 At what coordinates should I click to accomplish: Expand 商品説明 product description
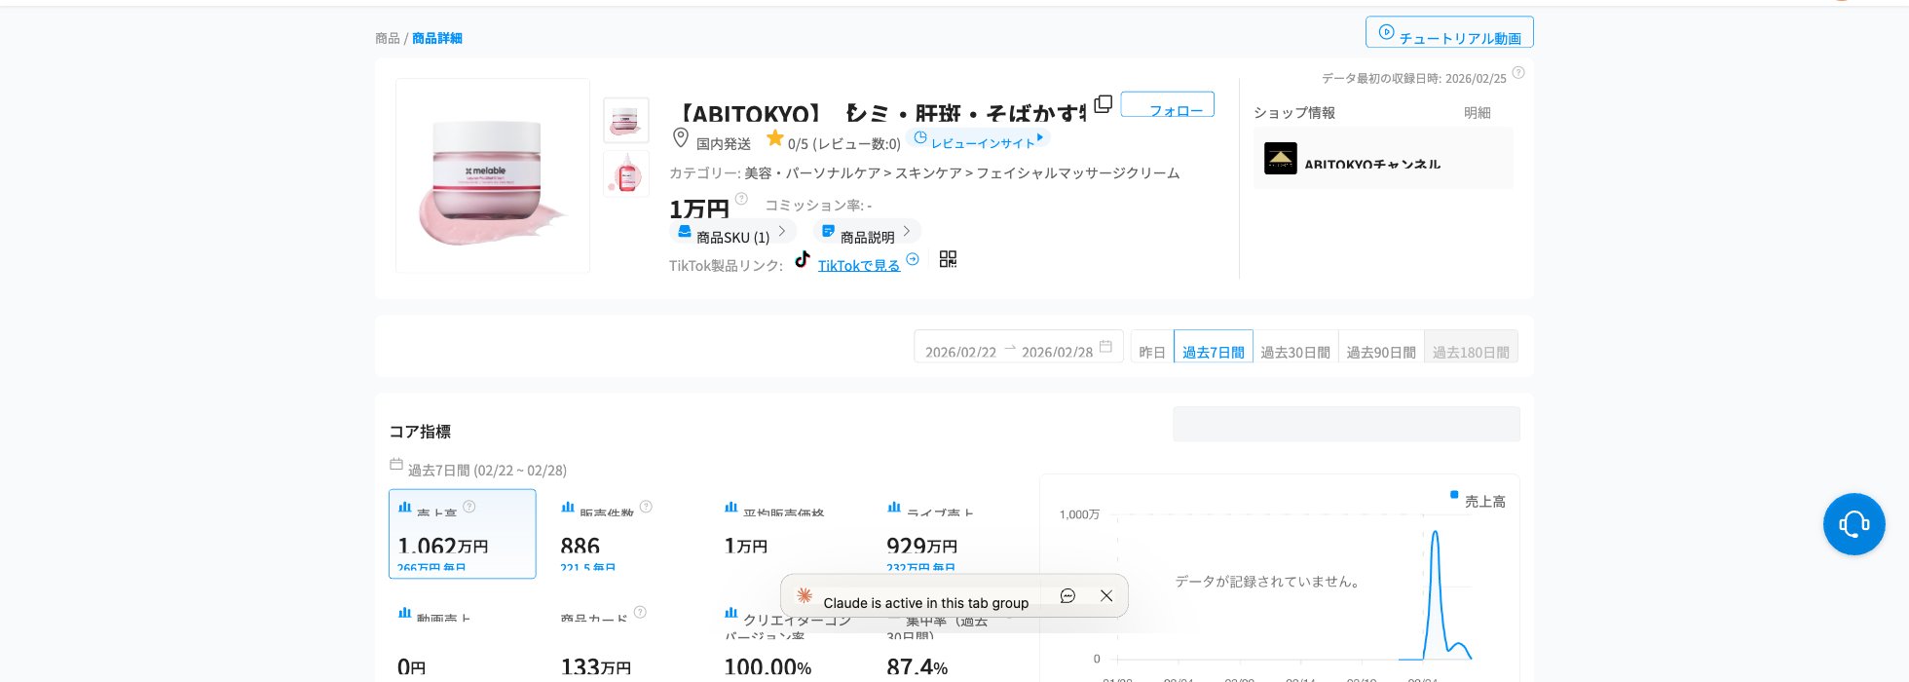[866, 232]
